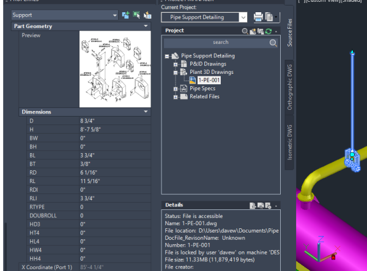The height and width of the screenshot is (271, 367).
Task: Expand the P&ID Drawings node
Action: [176, 64]
